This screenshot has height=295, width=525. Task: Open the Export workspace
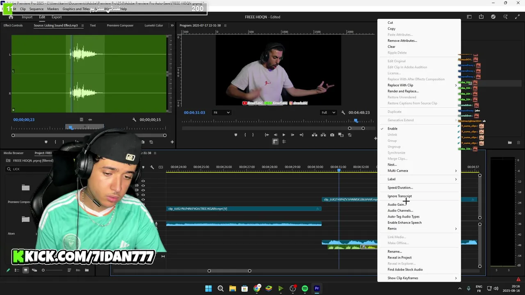57,17
